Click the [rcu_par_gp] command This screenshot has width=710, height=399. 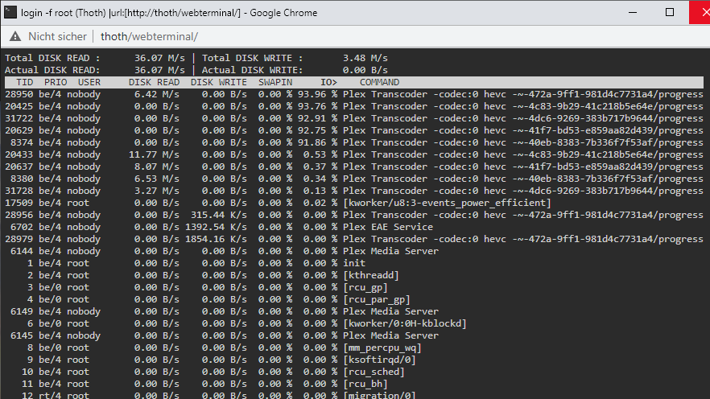377,299
